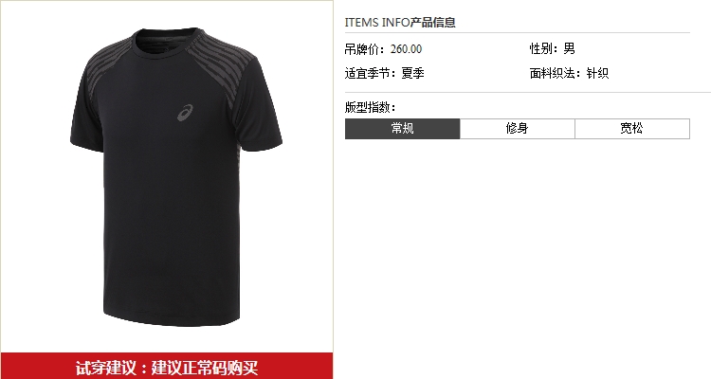The width and height of the screenshot is (711, 379).
Task: Select the 修身 fit option
Action: 518,129
